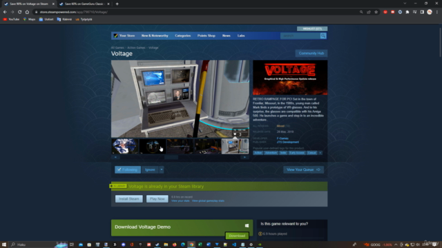442x248 pixels.
Task: Open View your stats link
Action: [180, 200]
